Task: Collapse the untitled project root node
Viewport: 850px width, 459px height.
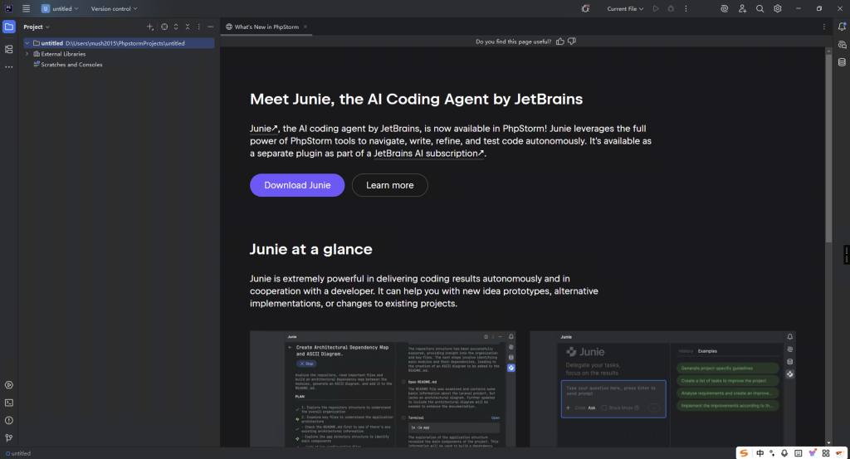Action: click(x=27, y=43)
